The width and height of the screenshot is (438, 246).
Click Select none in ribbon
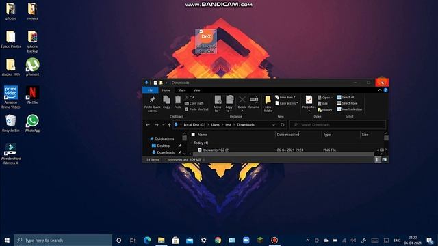347,103
